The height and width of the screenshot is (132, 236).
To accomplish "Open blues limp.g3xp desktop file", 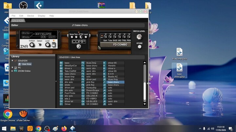I will click(x=179, y=54).
